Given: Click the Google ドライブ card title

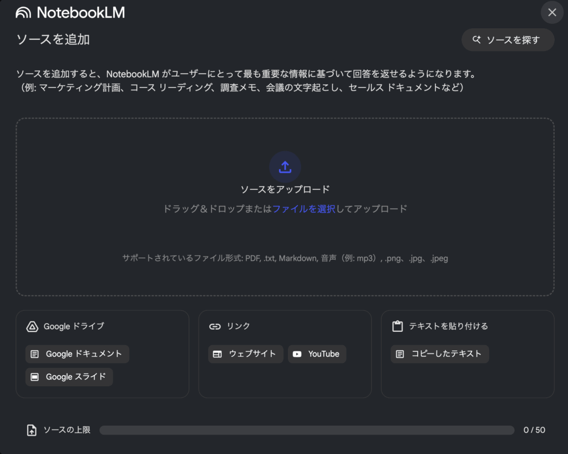Looking at the screenshot, I should (x=74, y=326).
